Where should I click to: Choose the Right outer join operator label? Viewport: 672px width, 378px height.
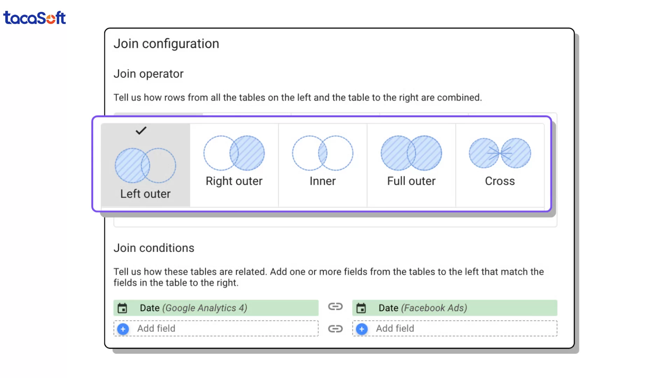tap(234, 181)
